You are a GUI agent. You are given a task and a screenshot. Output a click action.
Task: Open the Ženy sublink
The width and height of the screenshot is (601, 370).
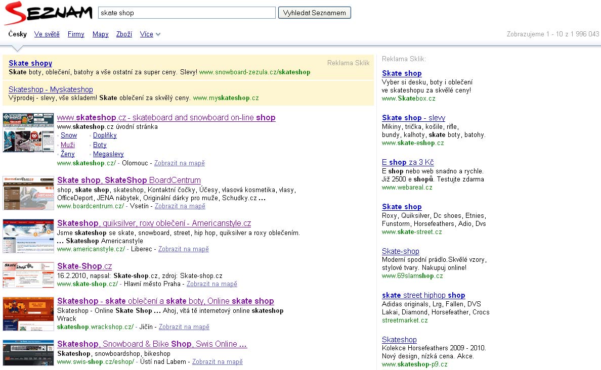tap(67, 154)
